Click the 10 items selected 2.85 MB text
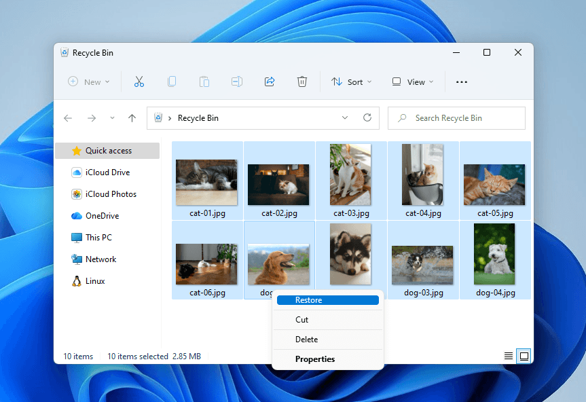This screenshot has width=586, height=402. pos(154,357)
